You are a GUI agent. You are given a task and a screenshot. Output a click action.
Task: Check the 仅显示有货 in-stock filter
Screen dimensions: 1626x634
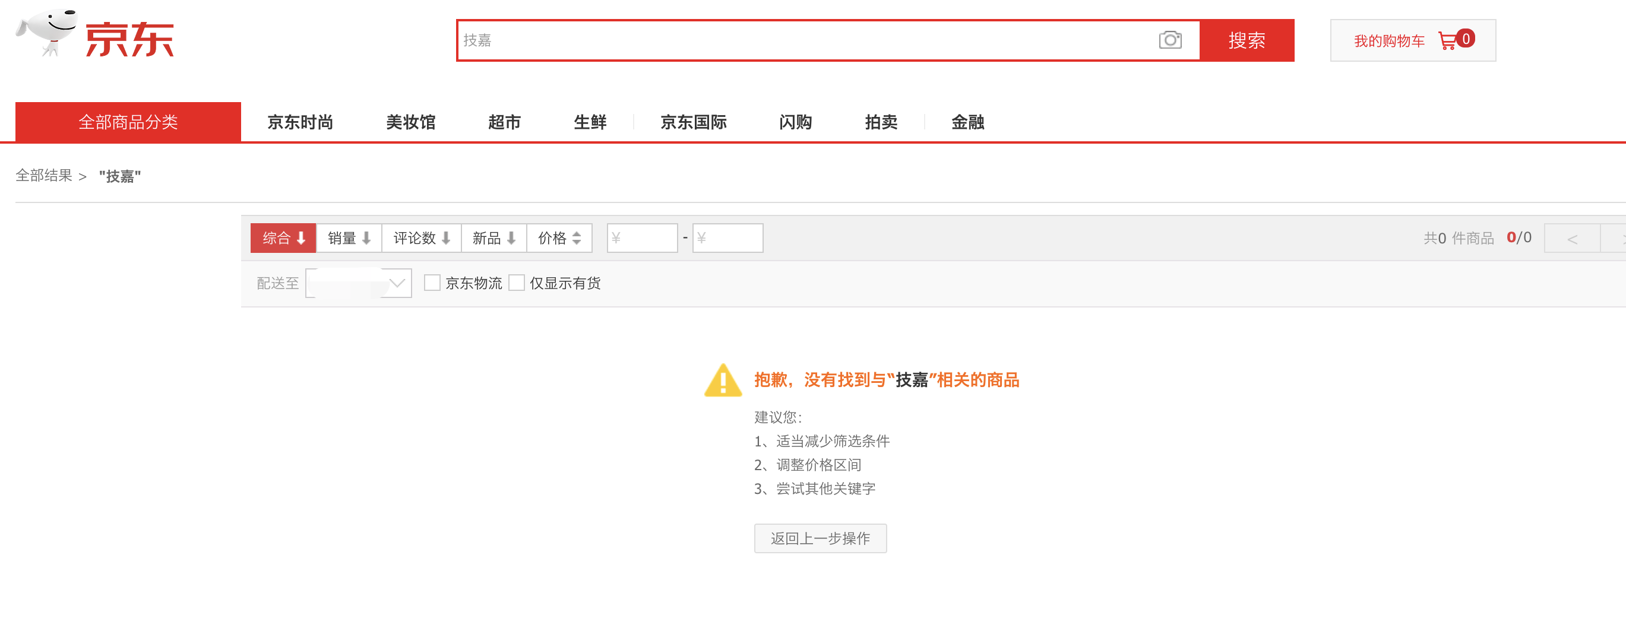pos(516,283)
